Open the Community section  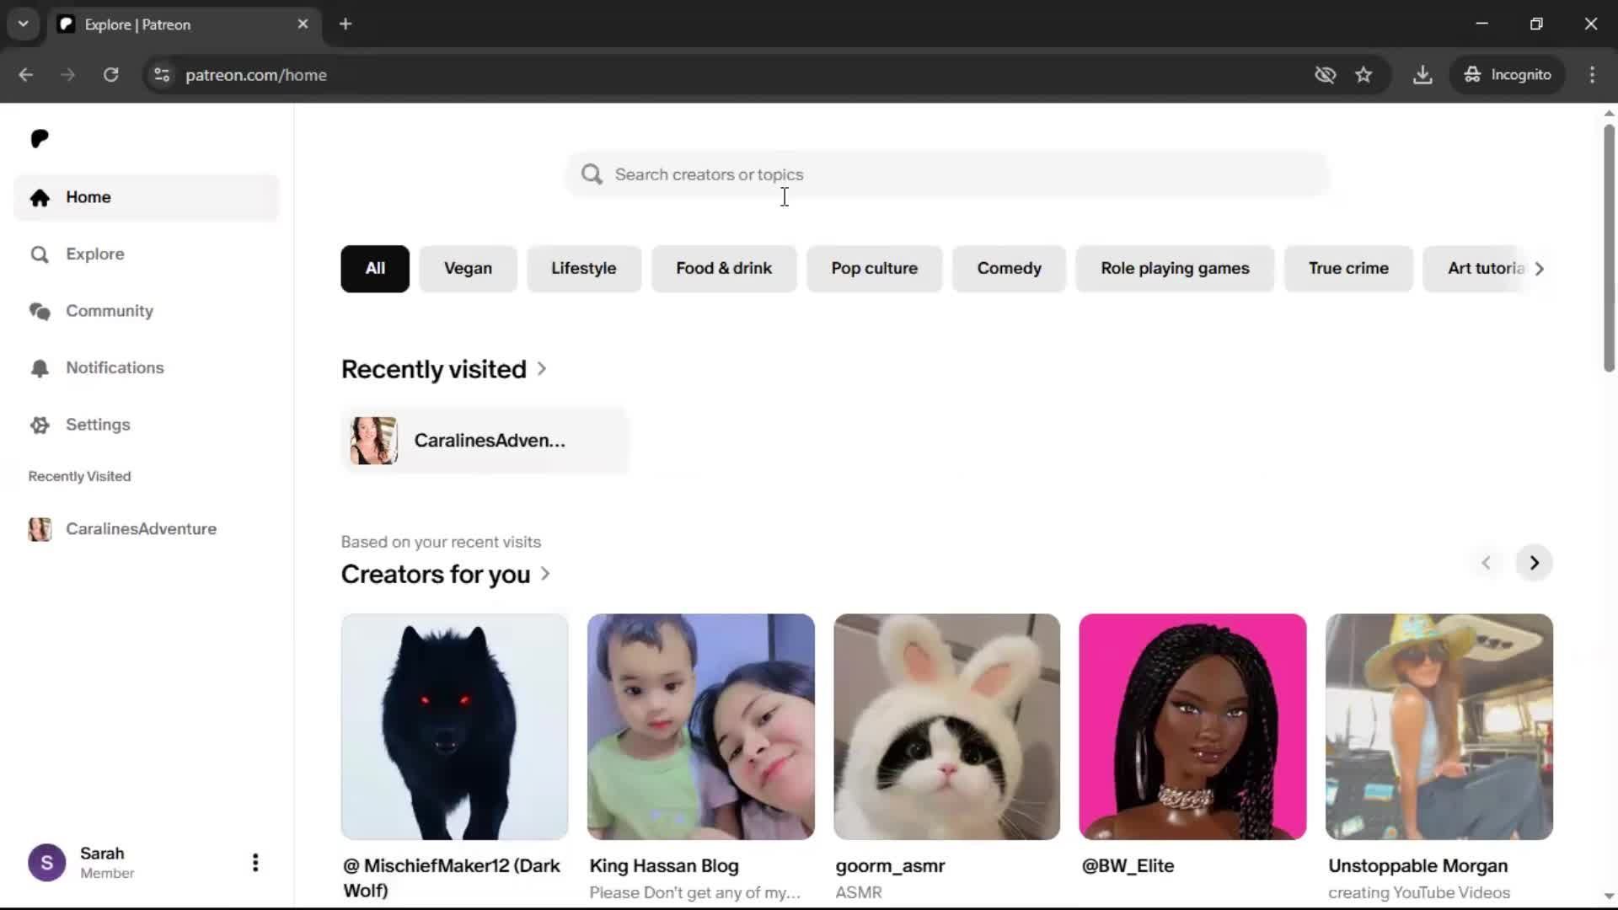coord(109,311)
